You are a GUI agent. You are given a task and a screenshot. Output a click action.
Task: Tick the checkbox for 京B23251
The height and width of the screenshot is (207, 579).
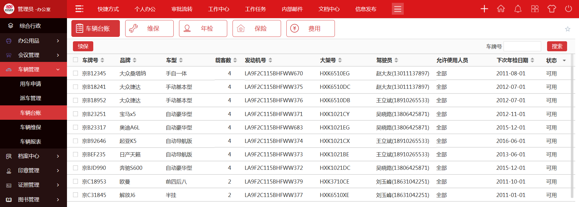click(x=75, y=114)
